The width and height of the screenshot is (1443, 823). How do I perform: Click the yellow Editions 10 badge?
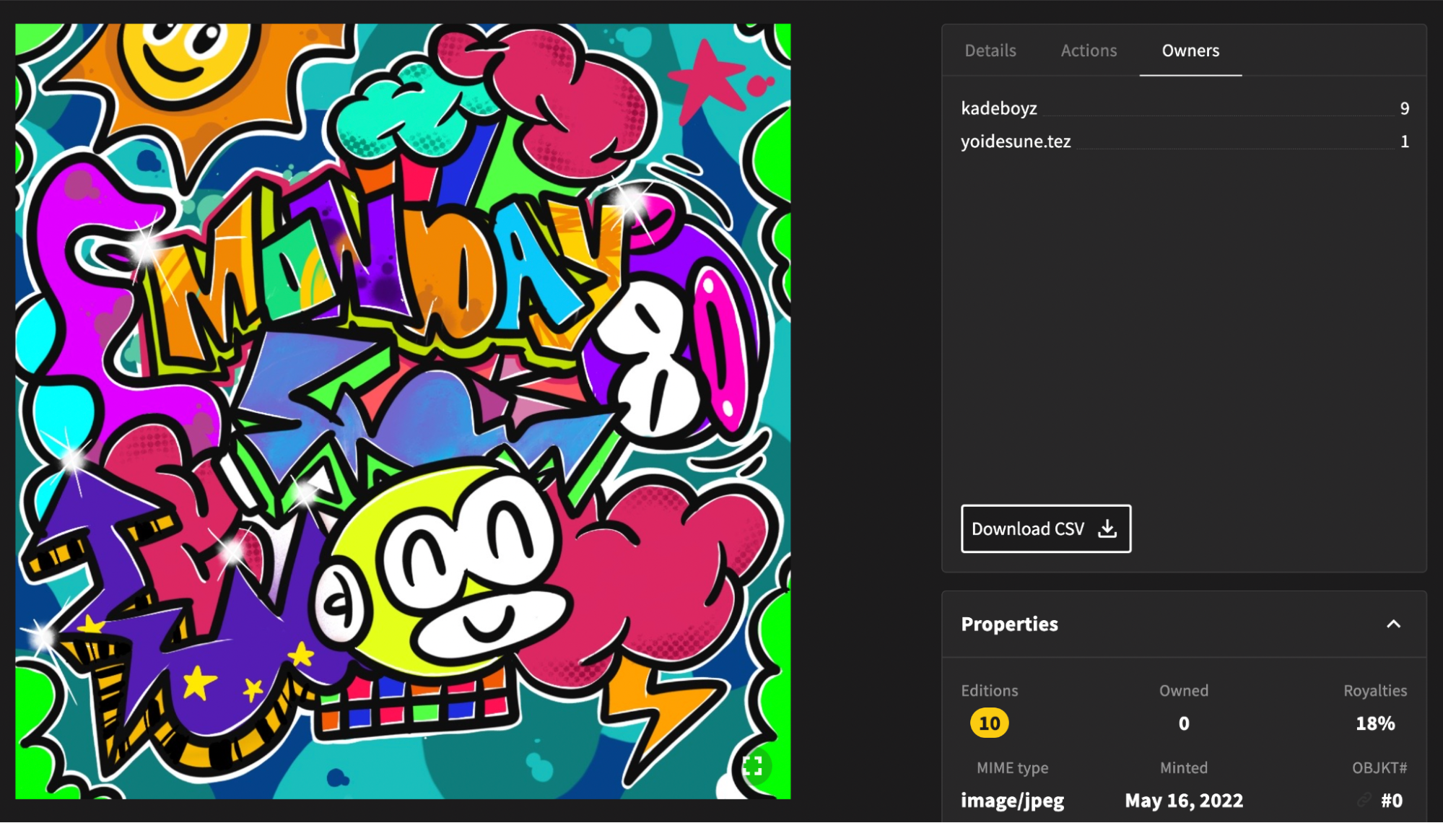989,723
